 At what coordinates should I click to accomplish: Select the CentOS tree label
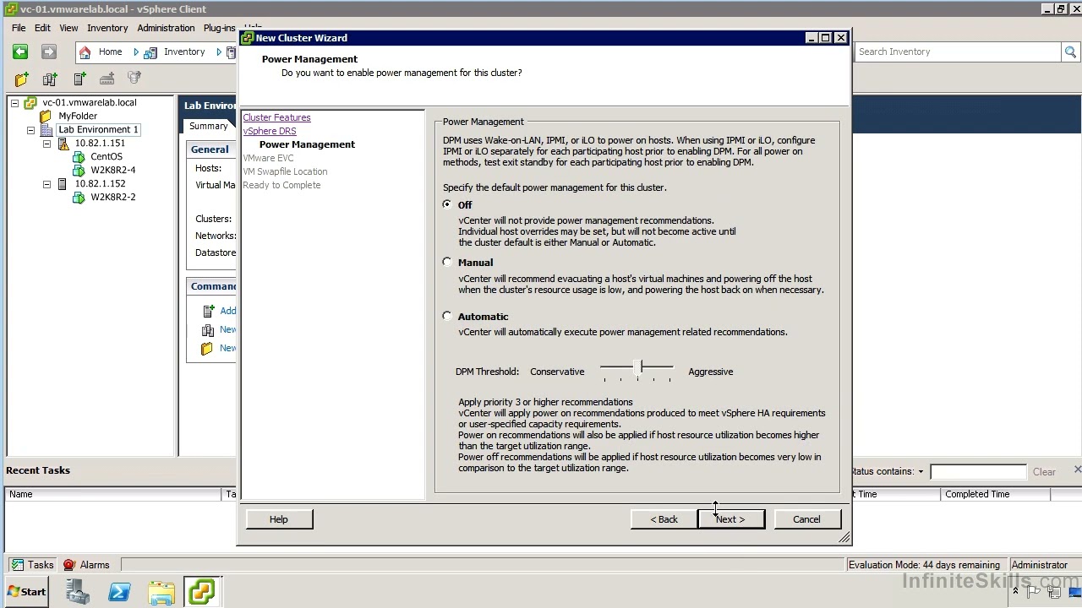pyautogui.click(x=107, y=157)
